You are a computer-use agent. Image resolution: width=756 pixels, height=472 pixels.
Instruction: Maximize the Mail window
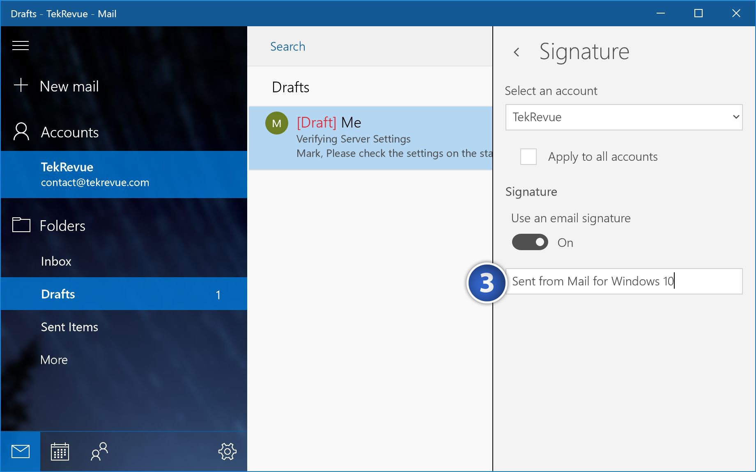(x=698, y=14)
